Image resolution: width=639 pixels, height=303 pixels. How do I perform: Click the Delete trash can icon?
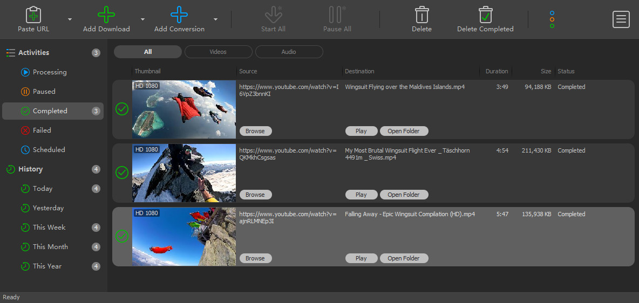coord(422,15)
